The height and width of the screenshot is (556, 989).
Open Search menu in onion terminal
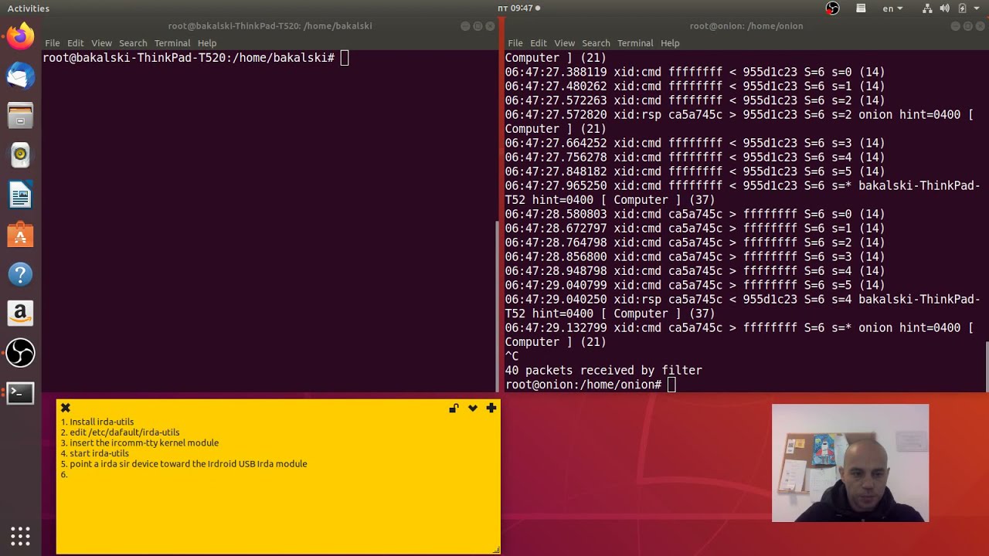[x=596, y=43]
